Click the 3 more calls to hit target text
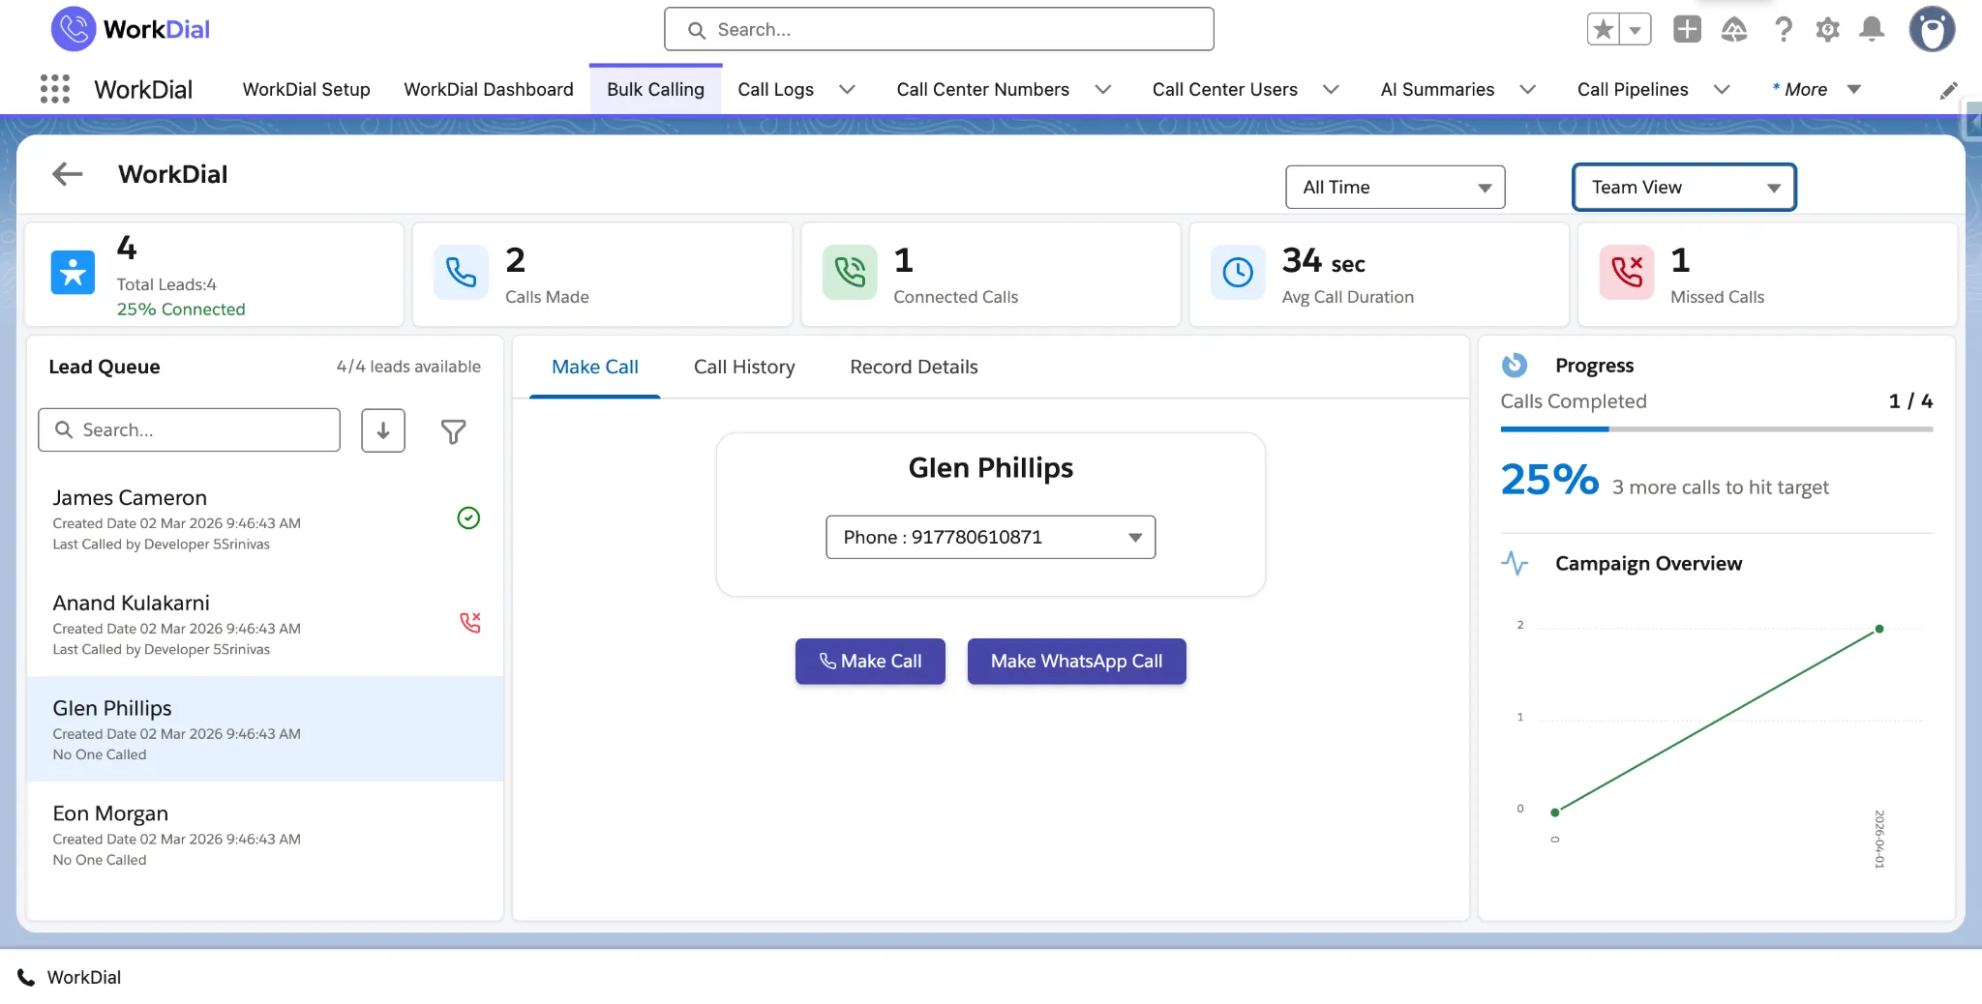The height and width of the screenshot is (1004, 1982). 1720,487
